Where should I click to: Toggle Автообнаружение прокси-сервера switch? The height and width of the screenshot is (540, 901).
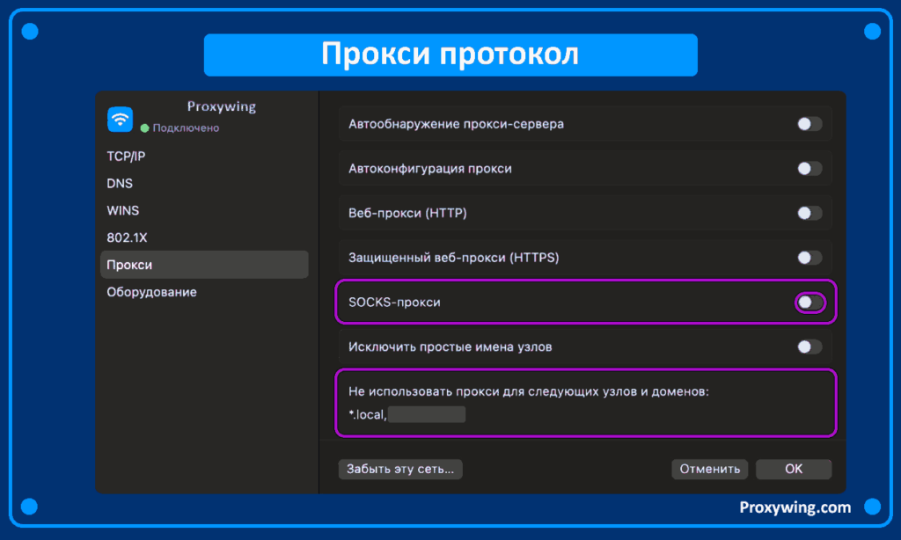pos(809,124)
